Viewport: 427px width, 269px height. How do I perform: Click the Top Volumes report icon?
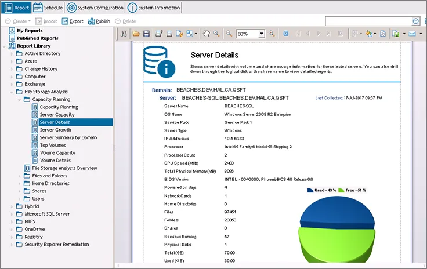35,145
